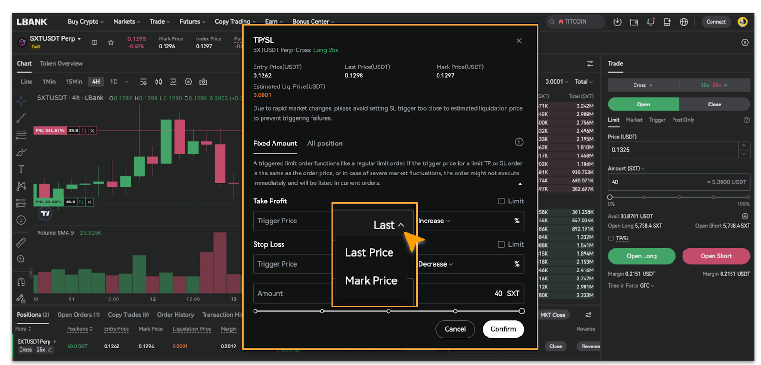Remove the PNL 65.38% order line
761x365 pixels.
[89, 202]
